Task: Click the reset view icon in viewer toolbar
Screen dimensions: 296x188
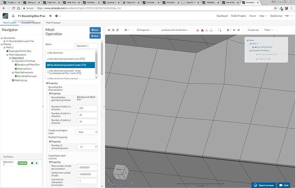Action: coord(118,30)
